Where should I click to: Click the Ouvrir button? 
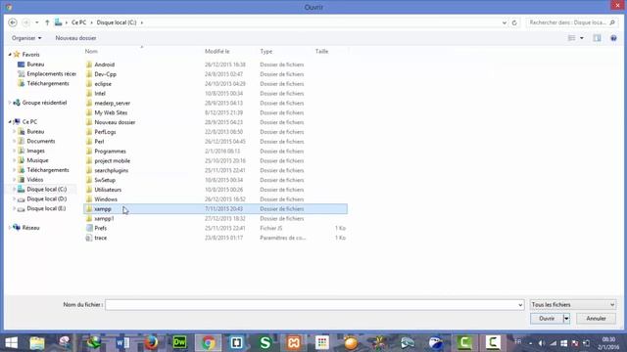[547, 319]
